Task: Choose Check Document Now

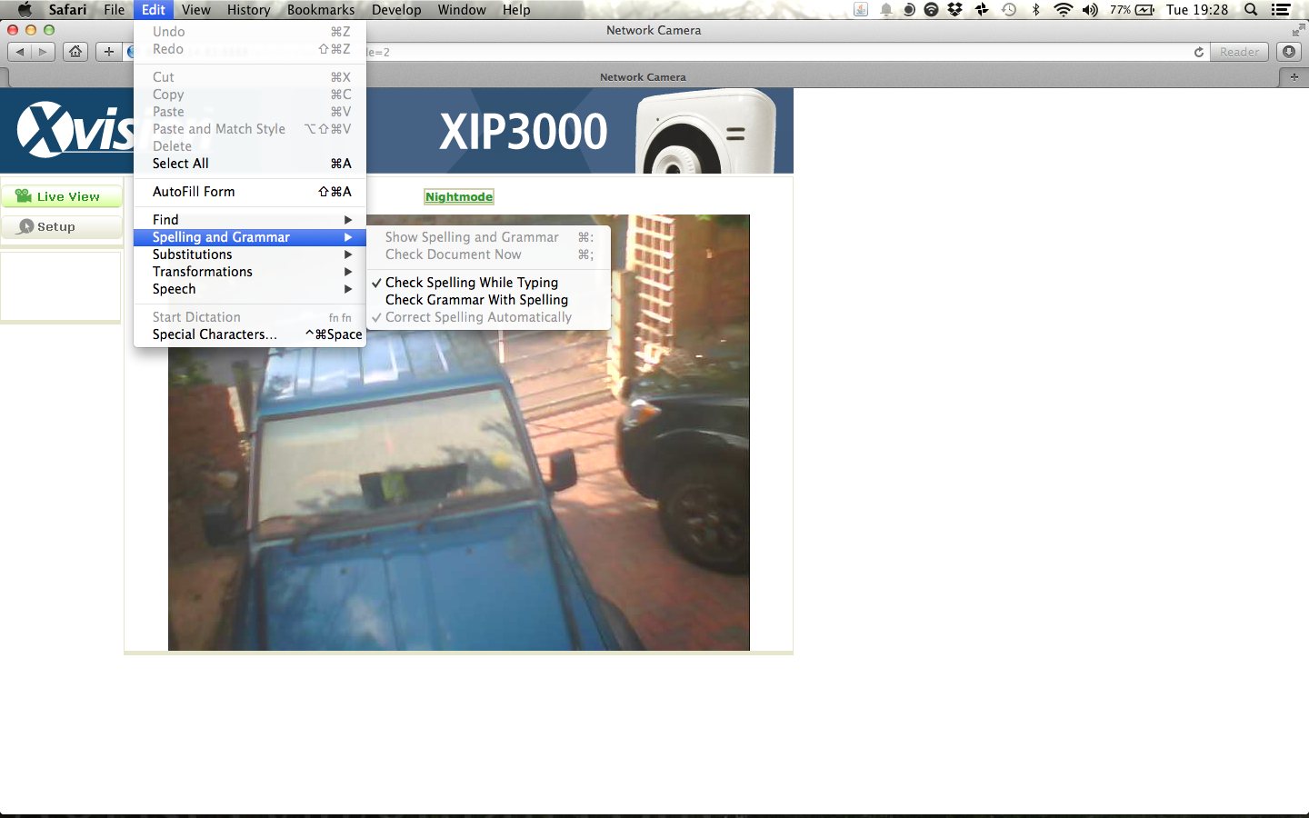Action: click(488, 254)
